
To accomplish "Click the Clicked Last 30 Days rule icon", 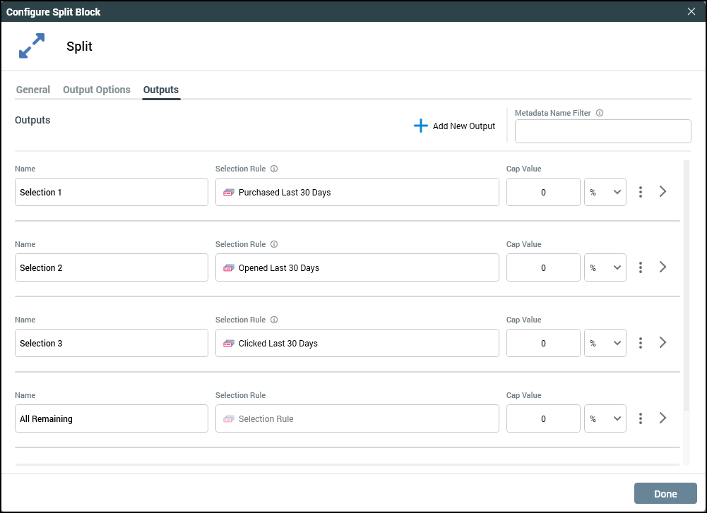I will (229, 344).
